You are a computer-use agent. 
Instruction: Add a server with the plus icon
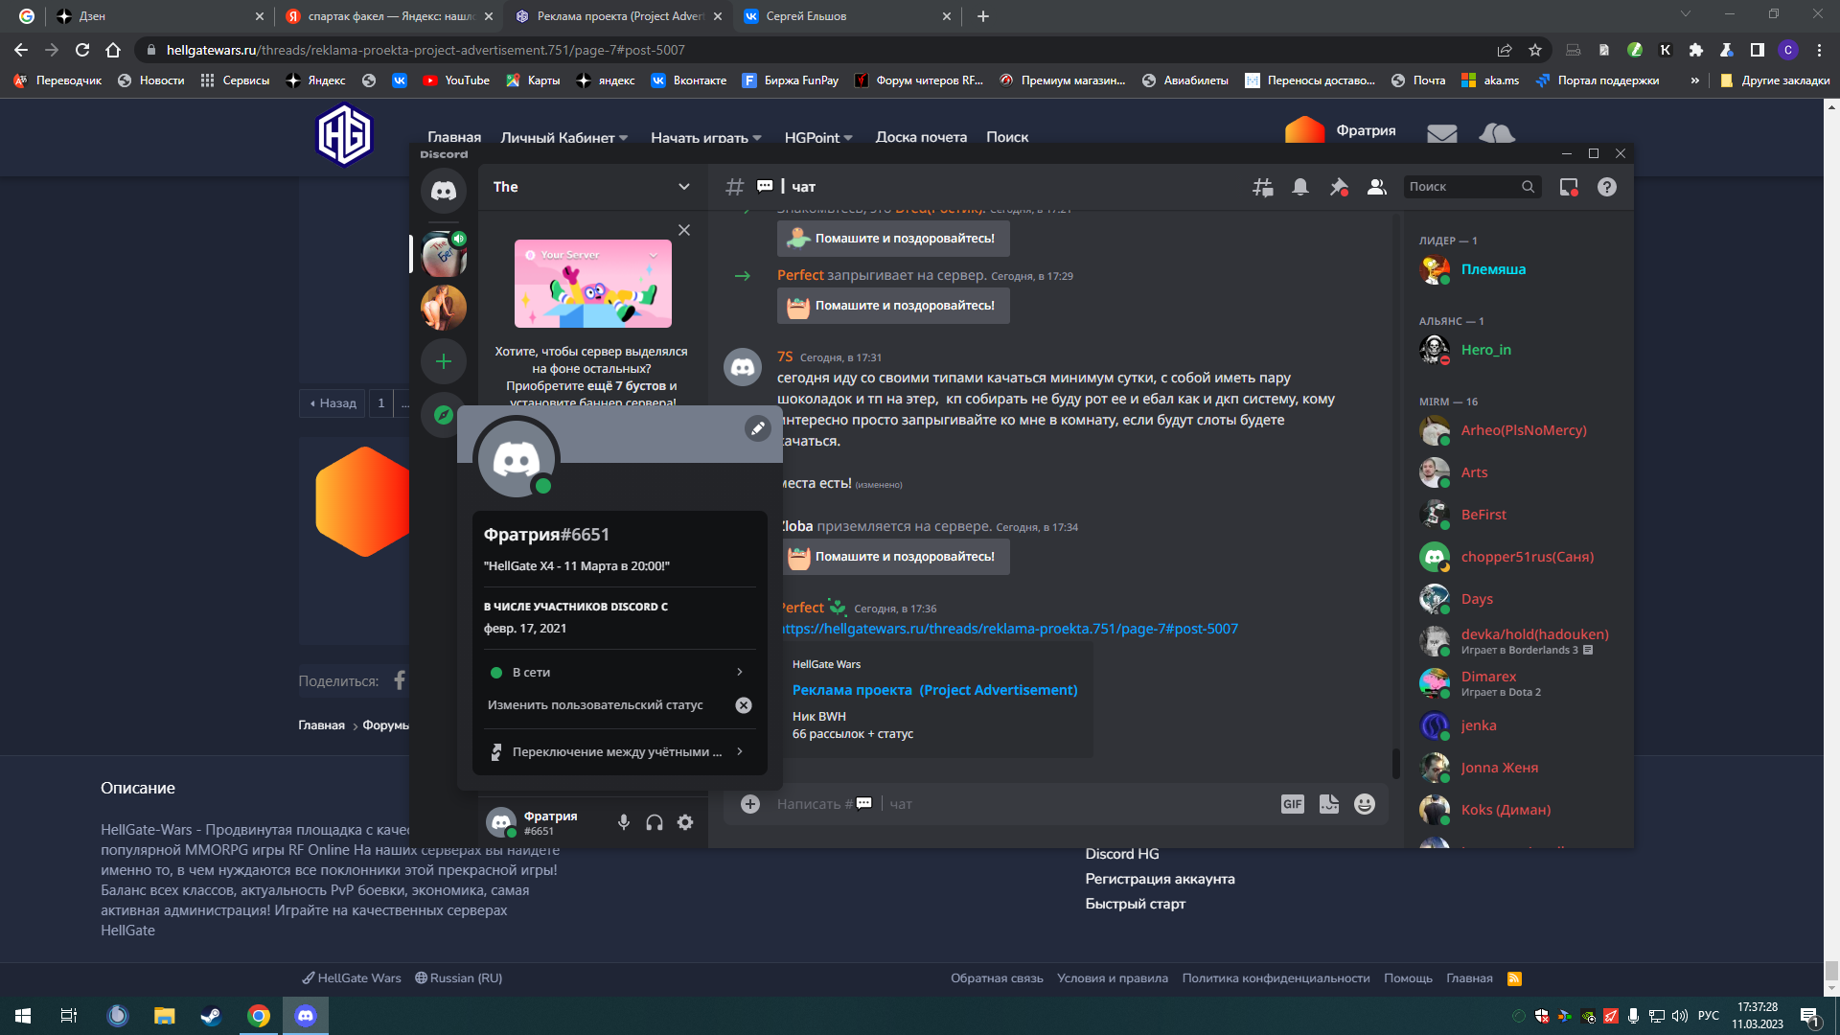click(x=444, y=361)
